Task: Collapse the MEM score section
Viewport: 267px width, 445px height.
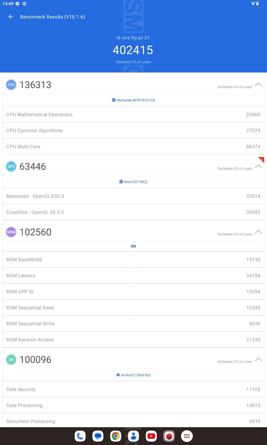Action: pyautogui.click(x=258, y=232)
